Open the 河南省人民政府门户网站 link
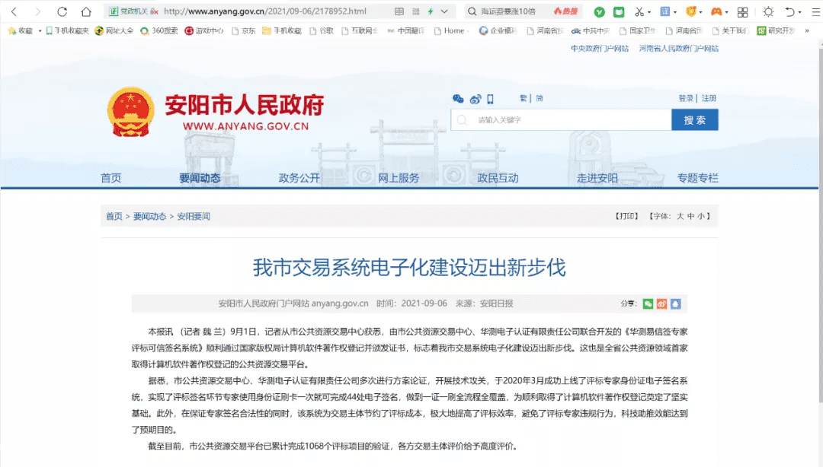Screen dimensions: 823x467 coord(679,48)
